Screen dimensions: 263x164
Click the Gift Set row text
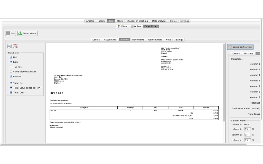click(x=53, y=110)
